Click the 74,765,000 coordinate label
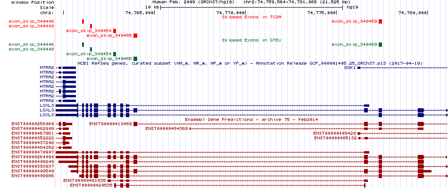Viewport: 448px width, 188px height. [x=140, y=13]
